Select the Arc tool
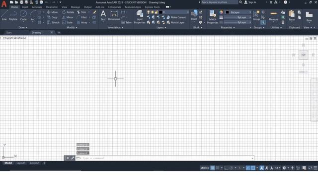This screenshot has width=318, height=179. pyautogui.click(x=33, y=15)
